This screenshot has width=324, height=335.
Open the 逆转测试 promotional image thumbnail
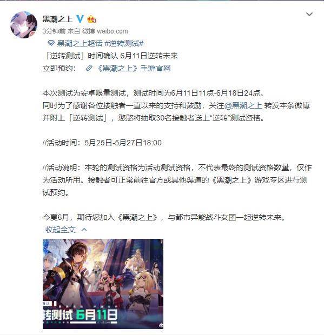pos(103,284)
